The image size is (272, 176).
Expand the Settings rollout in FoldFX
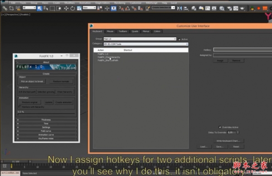tap(46, 127)
